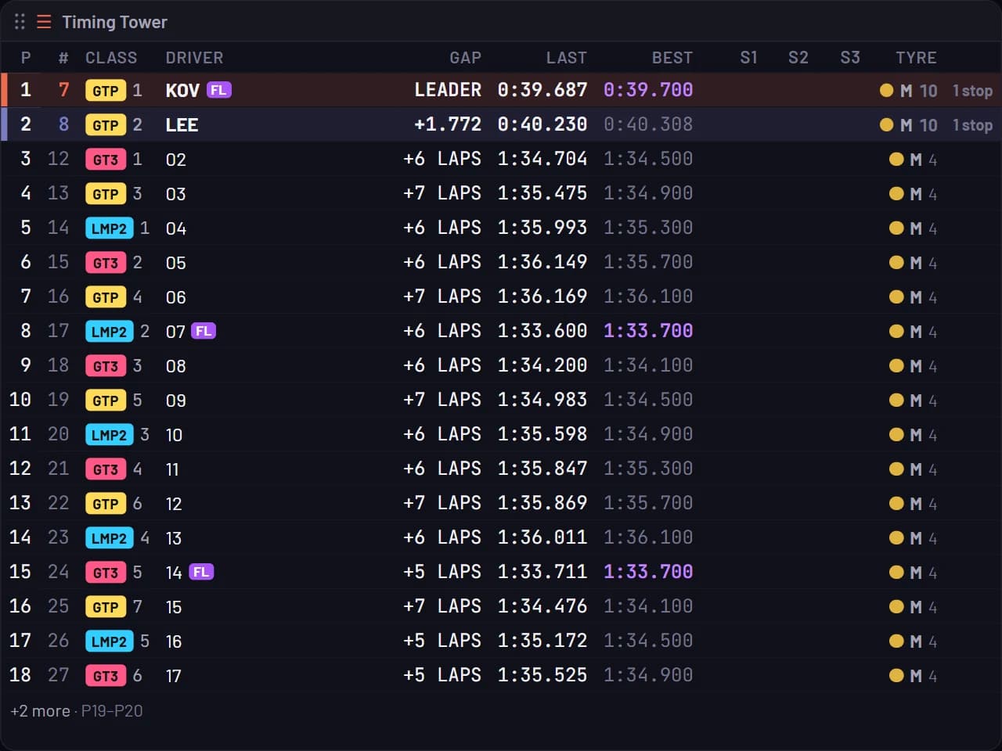Click the yellow tyre dot in LEE row
The height and width of the screenshot is (751, 1002).
886,124
